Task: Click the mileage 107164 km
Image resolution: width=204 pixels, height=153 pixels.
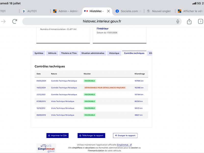Action: pyautogui.click(x=139, y=94)
